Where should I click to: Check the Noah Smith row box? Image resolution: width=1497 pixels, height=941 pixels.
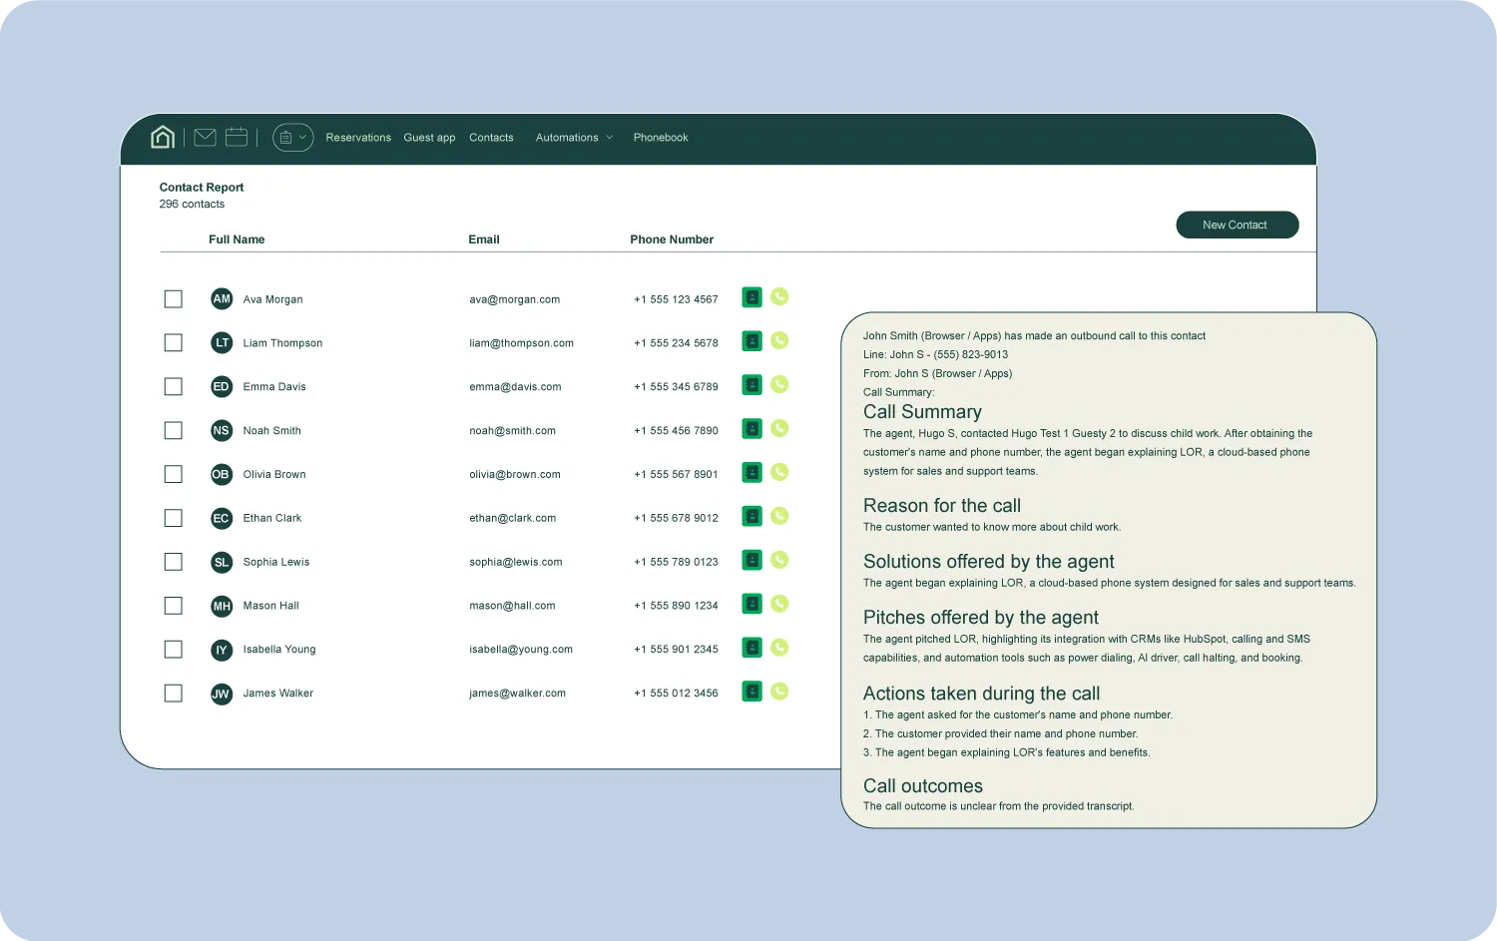click(174, 431)
